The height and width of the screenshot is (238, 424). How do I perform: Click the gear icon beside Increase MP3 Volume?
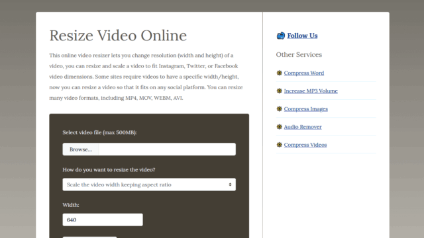[280, 91]
